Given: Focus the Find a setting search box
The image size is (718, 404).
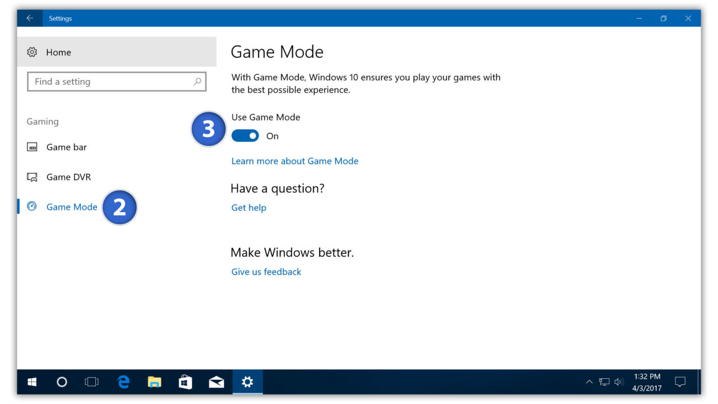Looking at the screenshot, I should pos(117,81).
